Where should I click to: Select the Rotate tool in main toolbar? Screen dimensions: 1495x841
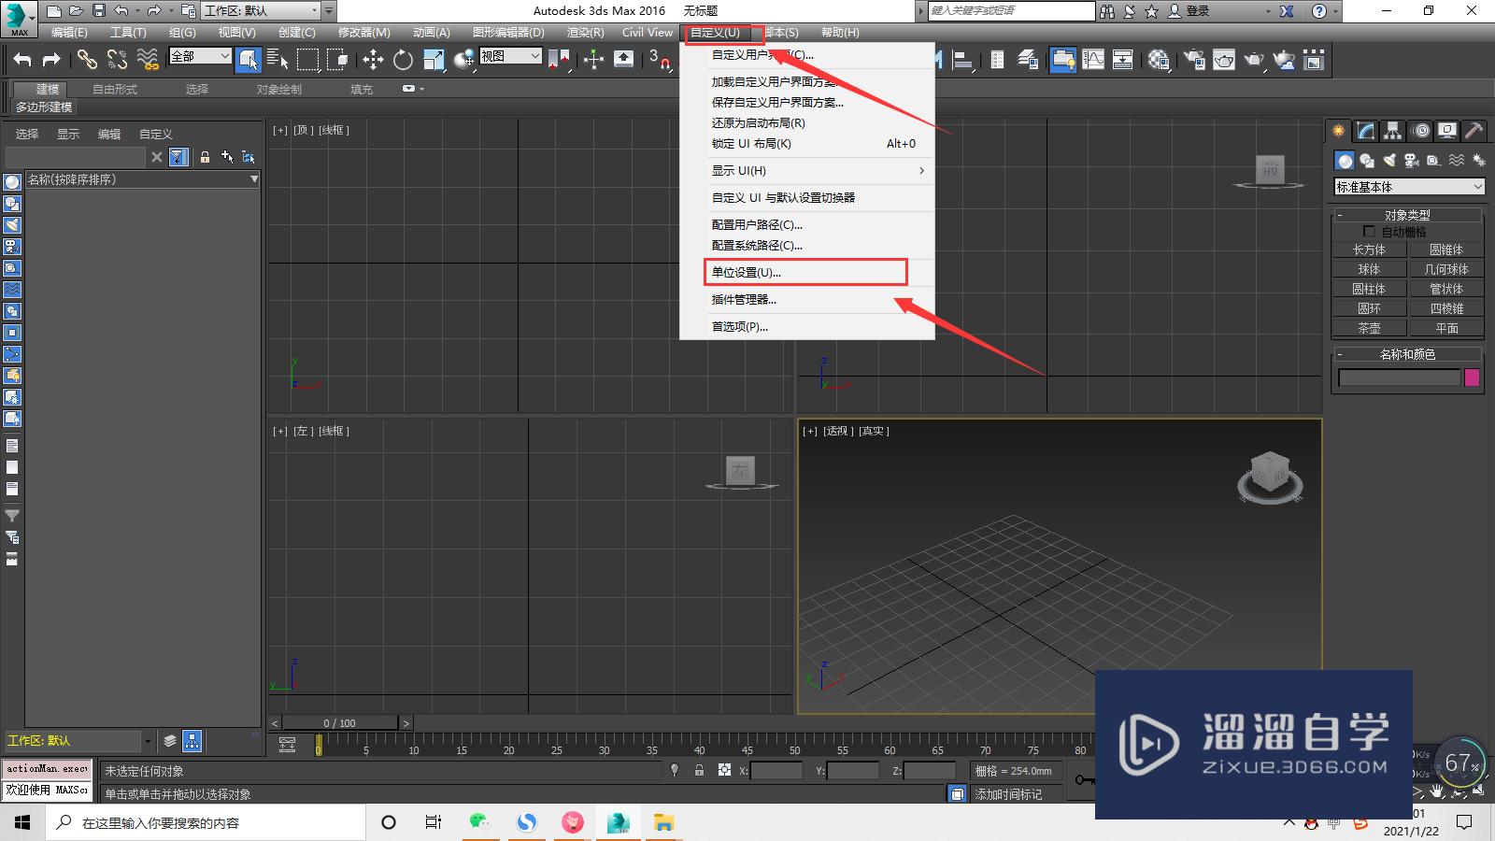pos(403,61)
